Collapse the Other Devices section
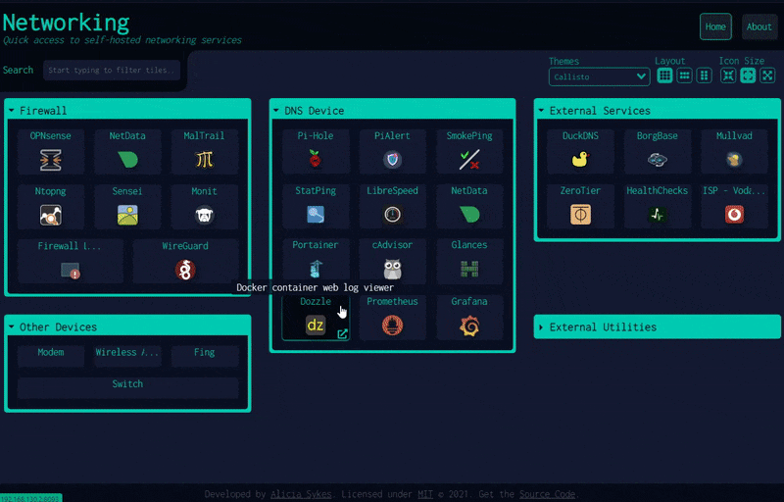 [x=127, y=327]
